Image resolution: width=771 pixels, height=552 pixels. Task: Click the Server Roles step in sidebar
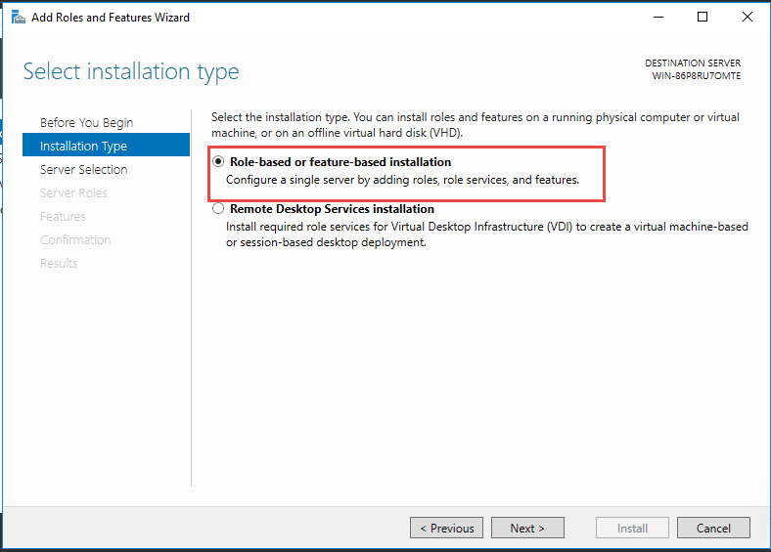pyautogui.click(x=73, y=192)
